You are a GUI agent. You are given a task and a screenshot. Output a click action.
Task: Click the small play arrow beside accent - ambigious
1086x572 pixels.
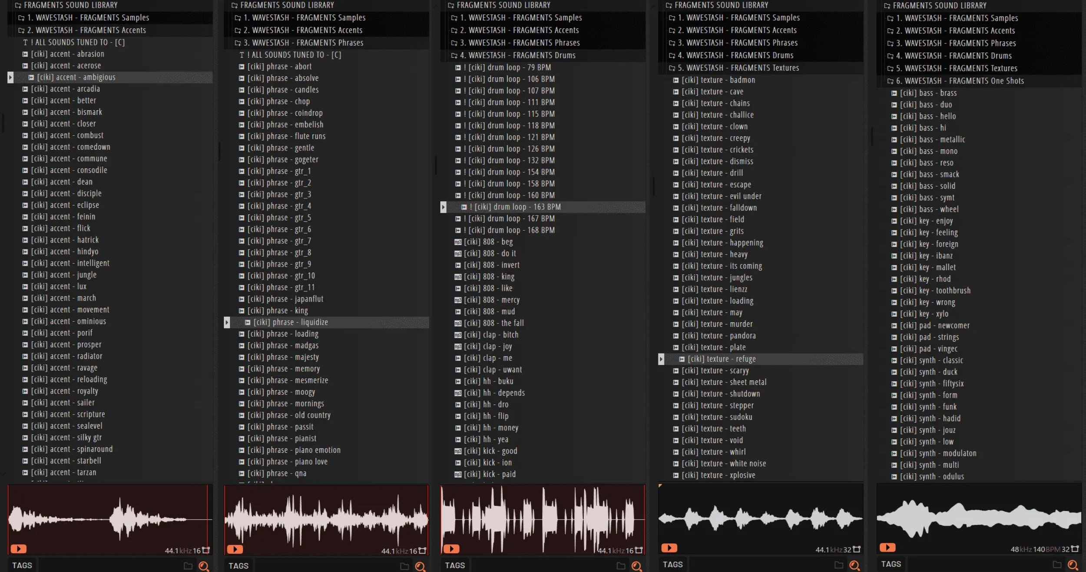pos(10,77)
